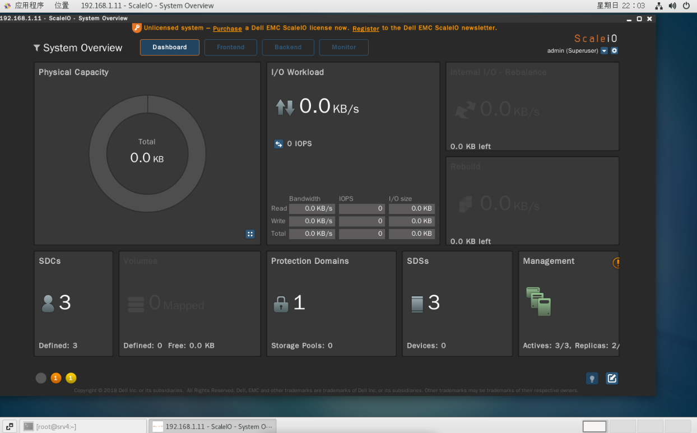Click the 'Protection Domains' panel title
This screenshot has width=697, height=433.
(310, 261)
